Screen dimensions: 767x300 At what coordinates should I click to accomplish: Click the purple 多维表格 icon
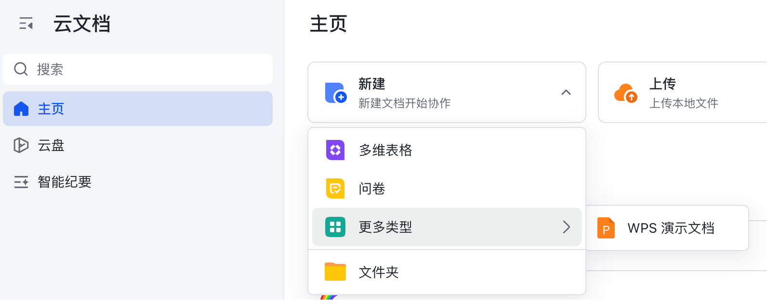click(335, 150)
